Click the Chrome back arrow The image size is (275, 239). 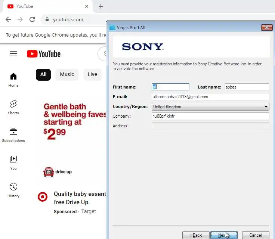[x=8, y=19]
